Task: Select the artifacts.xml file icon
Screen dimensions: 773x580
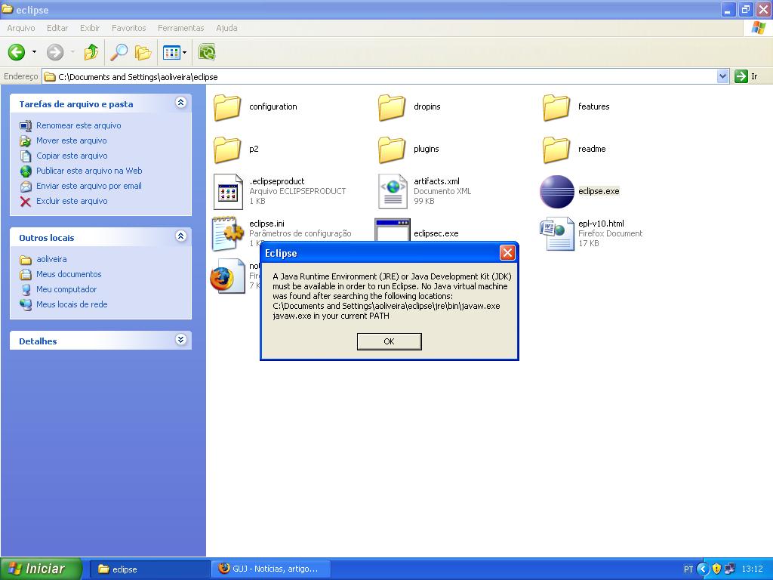Action: pyautogui.click(x=393, y=192)
